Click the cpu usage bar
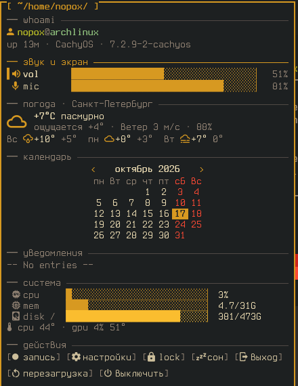The height and width of the screenshot is (386, 298). (x=137, y=294)
